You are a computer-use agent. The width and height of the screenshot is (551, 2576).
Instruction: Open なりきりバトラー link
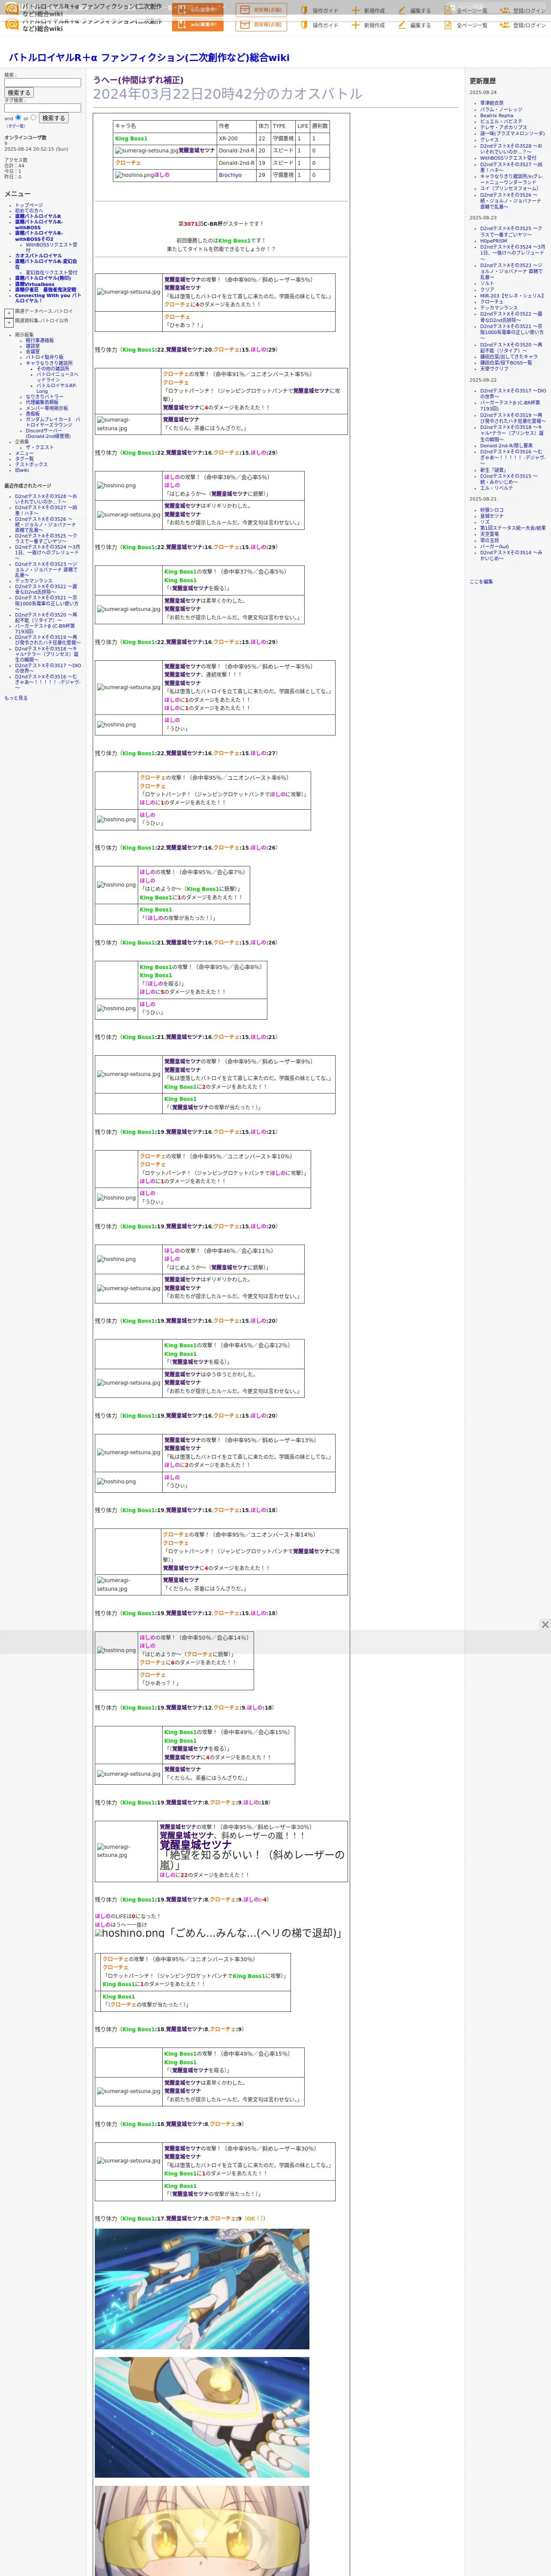click(x=44, y=397)
